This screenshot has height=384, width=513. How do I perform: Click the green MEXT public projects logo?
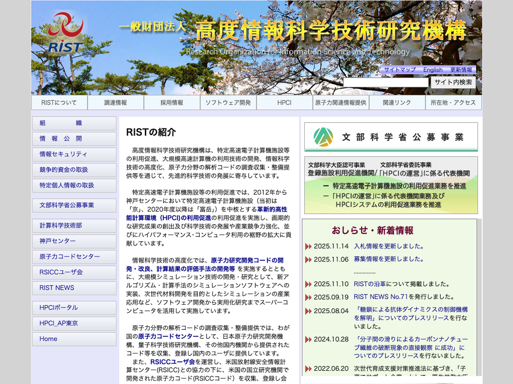(323, 137)
